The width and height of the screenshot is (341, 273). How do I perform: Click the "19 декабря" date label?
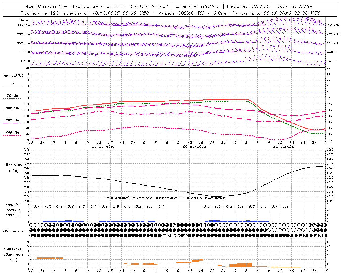click(x=104, y=147)
